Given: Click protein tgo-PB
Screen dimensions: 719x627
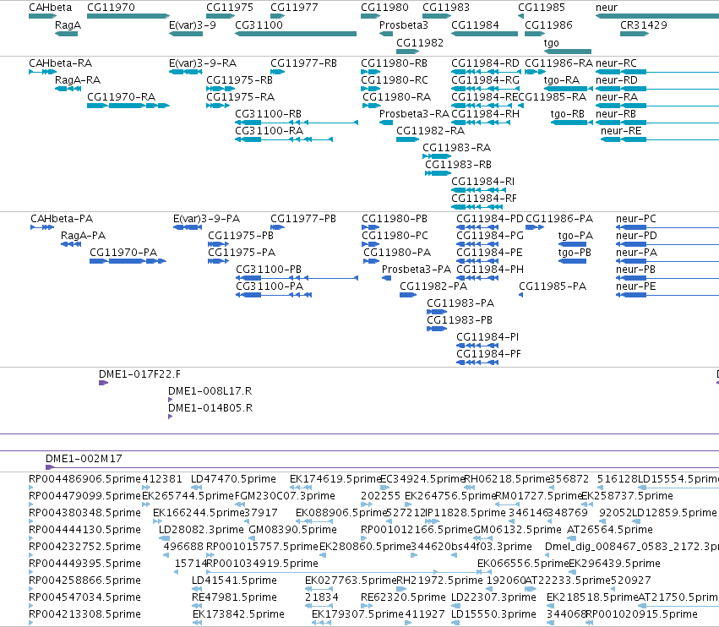Looking at the screenshot, I should point(575,253).
